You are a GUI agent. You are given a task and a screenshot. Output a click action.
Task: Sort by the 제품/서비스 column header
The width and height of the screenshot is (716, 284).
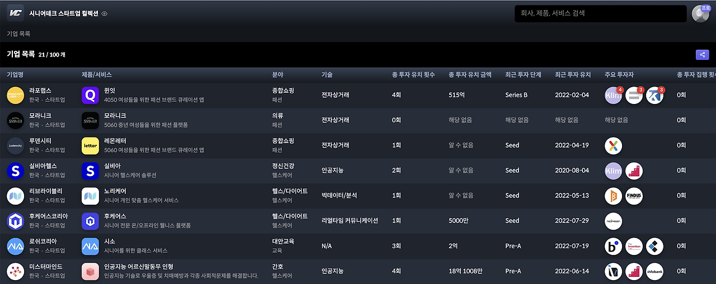click(97, 74)
